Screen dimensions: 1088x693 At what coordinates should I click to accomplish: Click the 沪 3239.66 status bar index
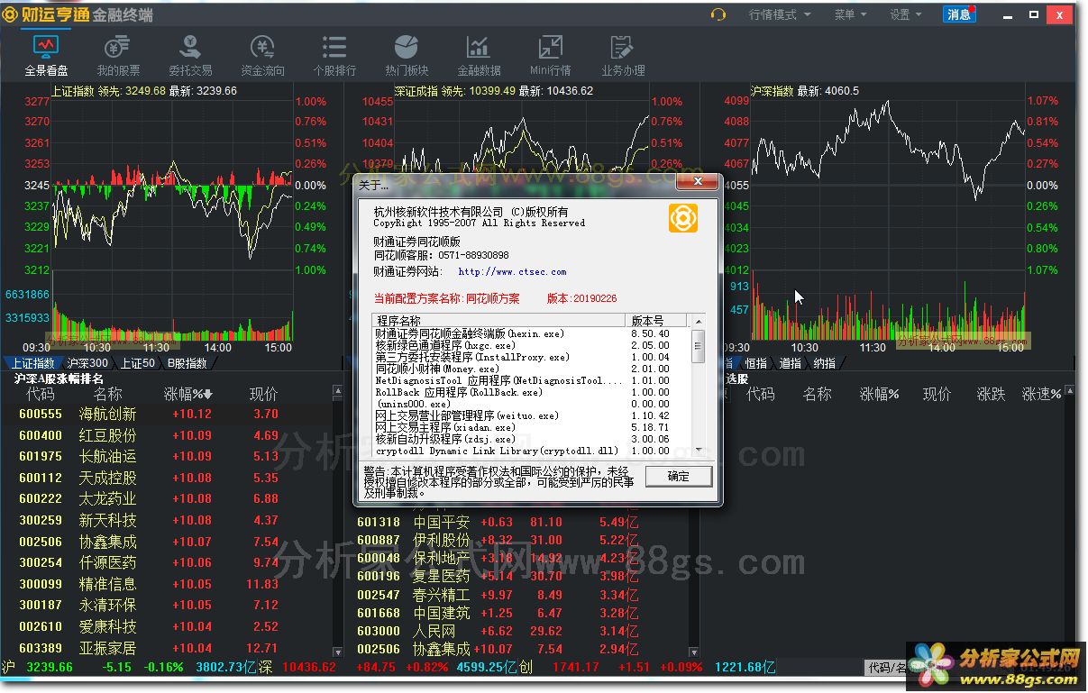[x=38, y=668]
